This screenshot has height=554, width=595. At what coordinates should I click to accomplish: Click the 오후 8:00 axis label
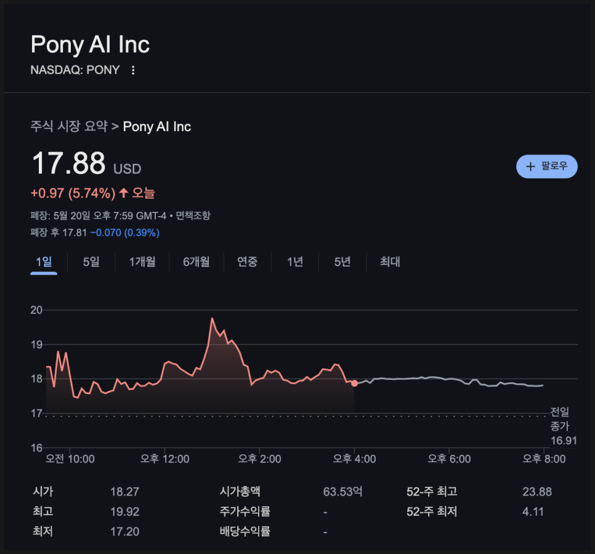coord(544,459)
